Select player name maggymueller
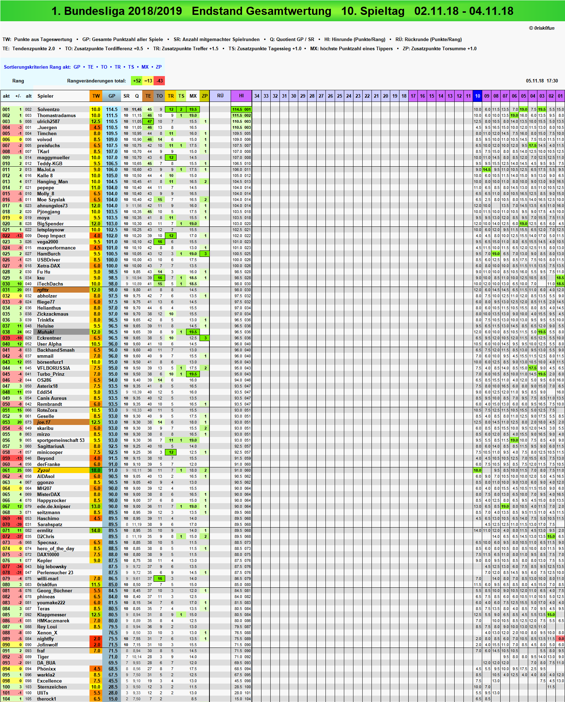The width and height of the screenshot is (565, 702). click(53, 158)
